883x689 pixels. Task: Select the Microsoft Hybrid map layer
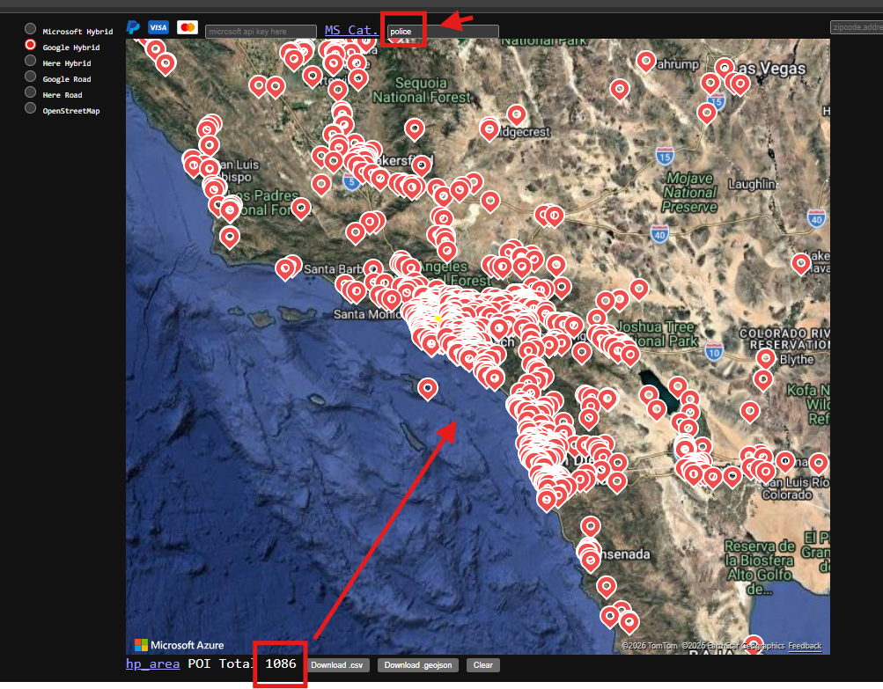tap(31, 29)
